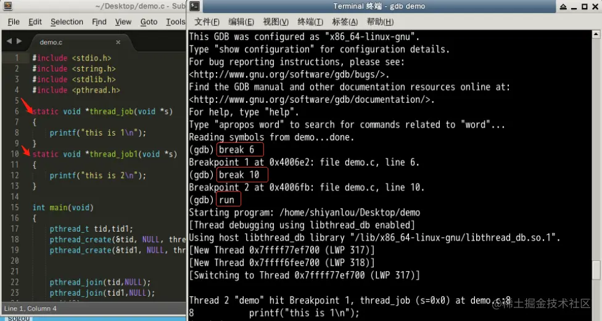The image size is (602, 321).
Task: Go to next tab with right arrow
Action: [19, 41]
